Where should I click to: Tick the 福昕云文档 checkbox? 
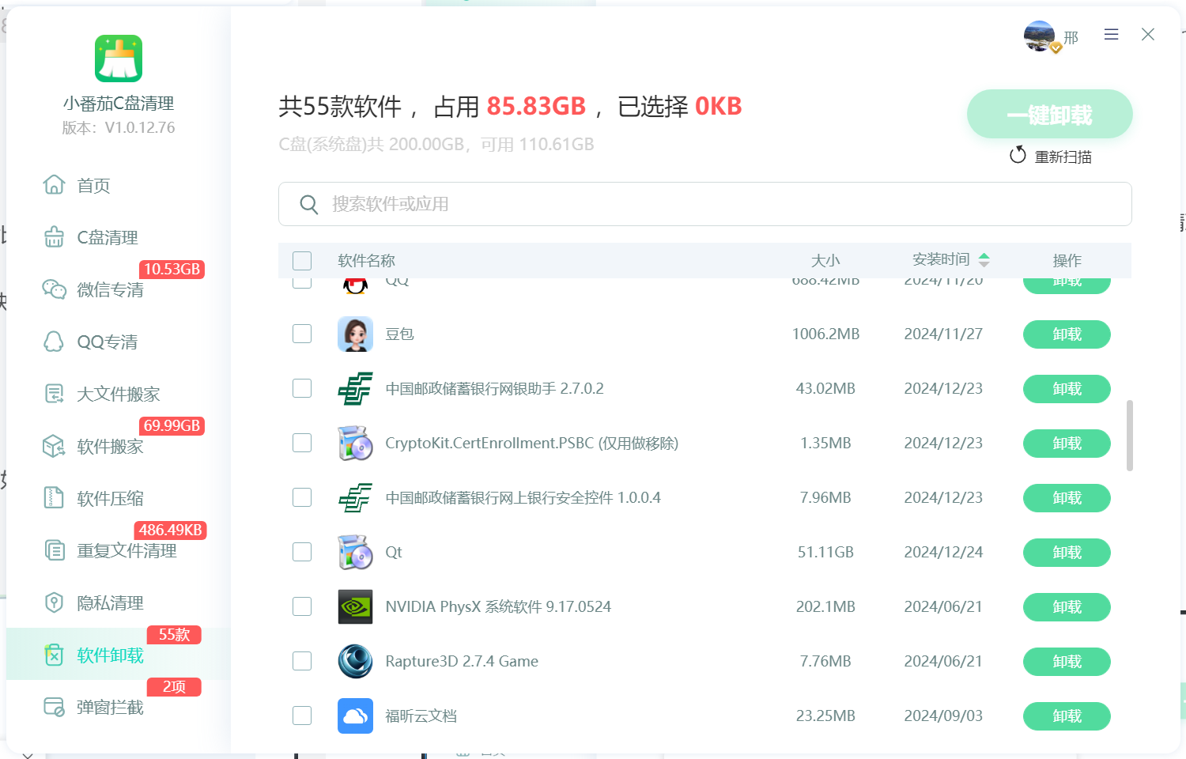tap(302, 716)
